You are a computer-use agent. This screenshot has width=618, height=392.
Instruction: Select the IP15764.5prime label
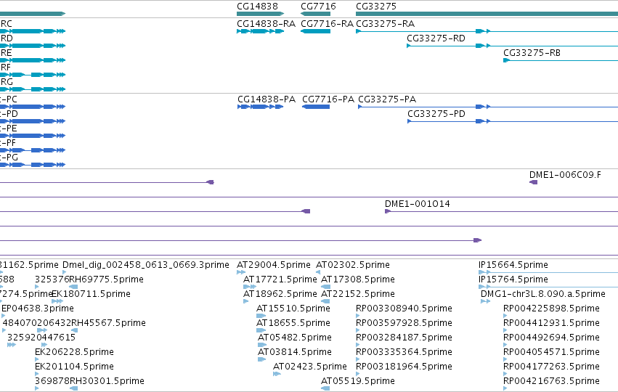click(513, 279)
